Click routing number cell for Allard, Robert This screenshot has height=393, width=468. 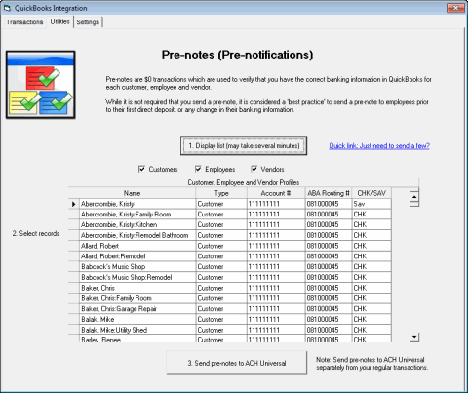coord(329,246)
